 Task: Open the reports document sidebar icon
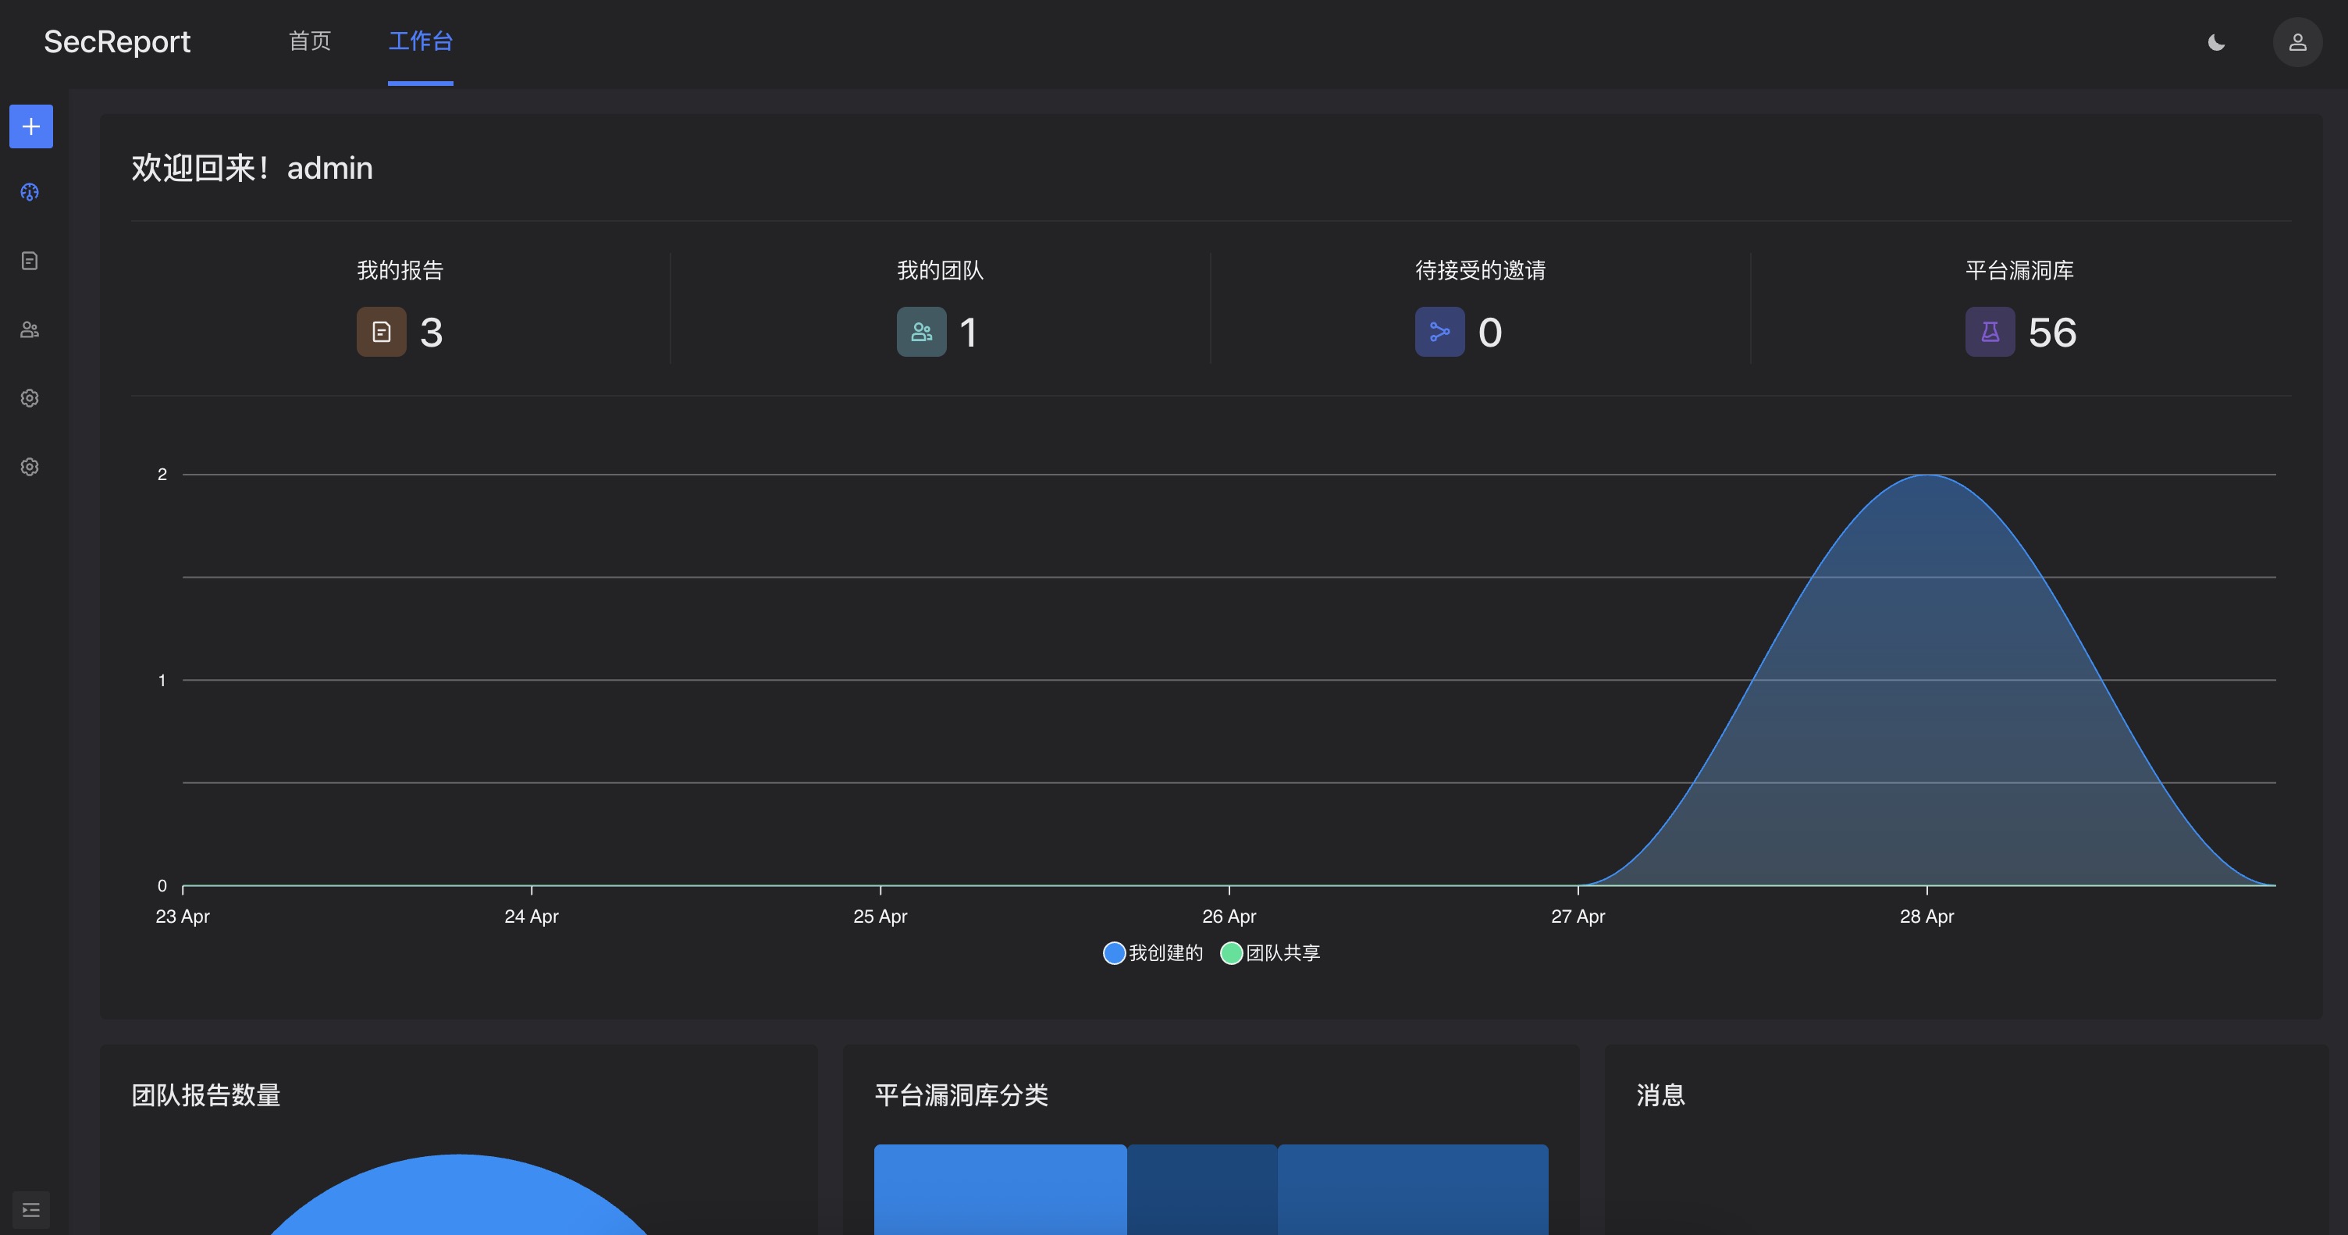[30, 261]
